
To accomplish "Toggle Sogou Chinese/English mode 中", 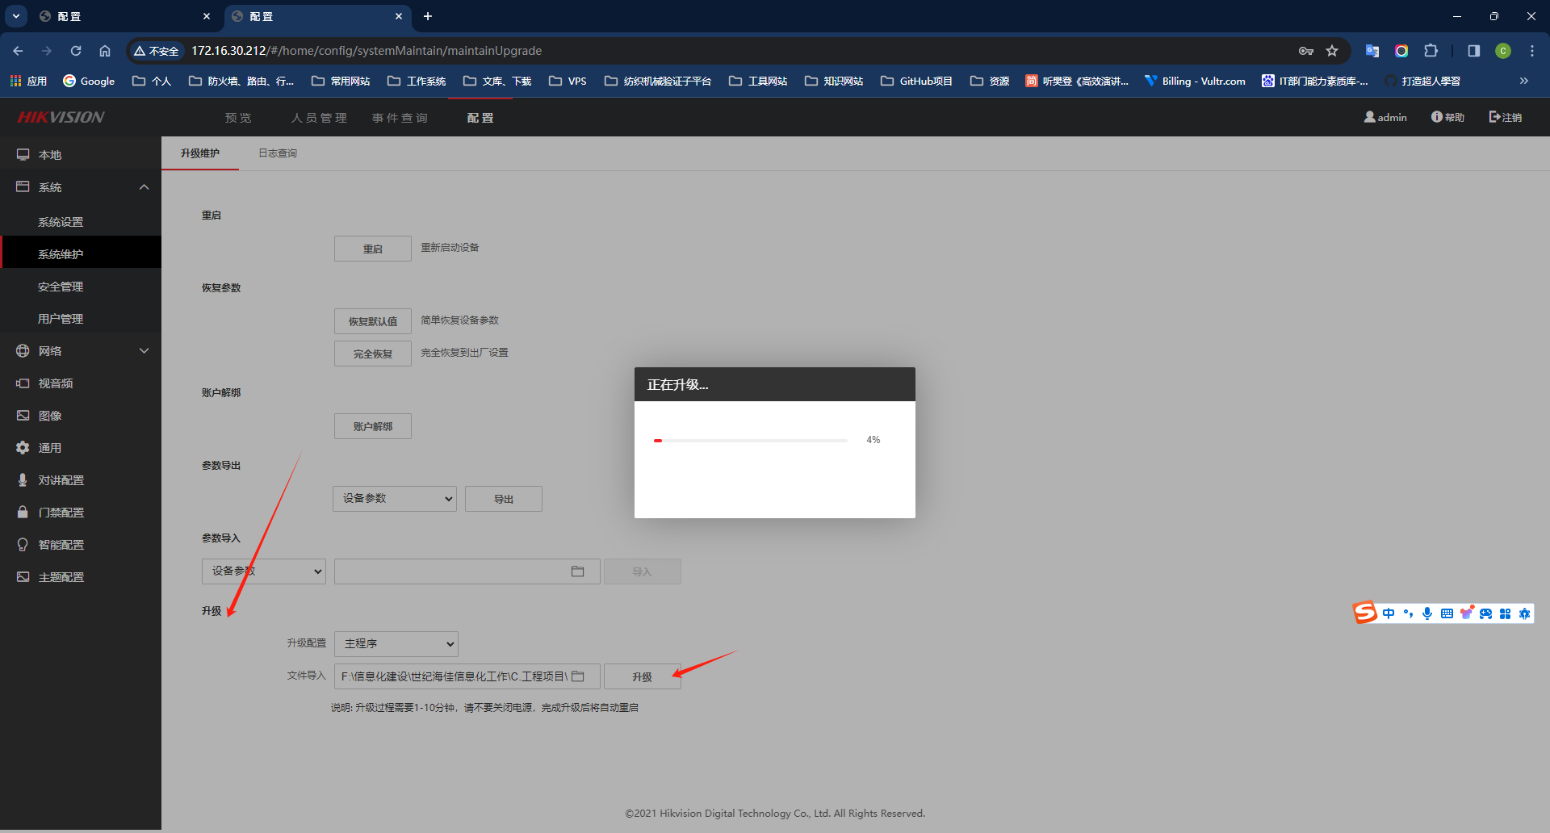I will tap(1389, 613).
